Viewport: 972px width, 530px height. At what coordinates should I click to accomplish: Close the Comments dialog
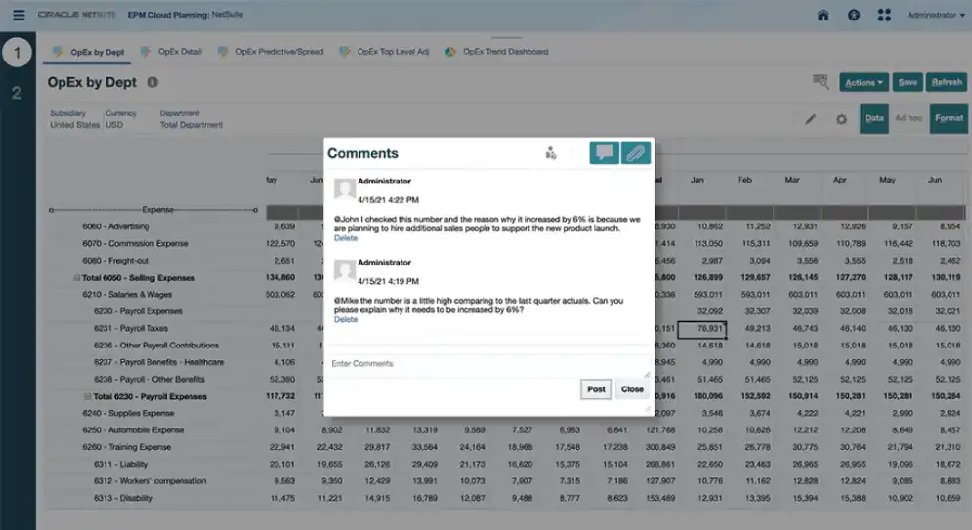pyautogui.click(x=632, y=389)
